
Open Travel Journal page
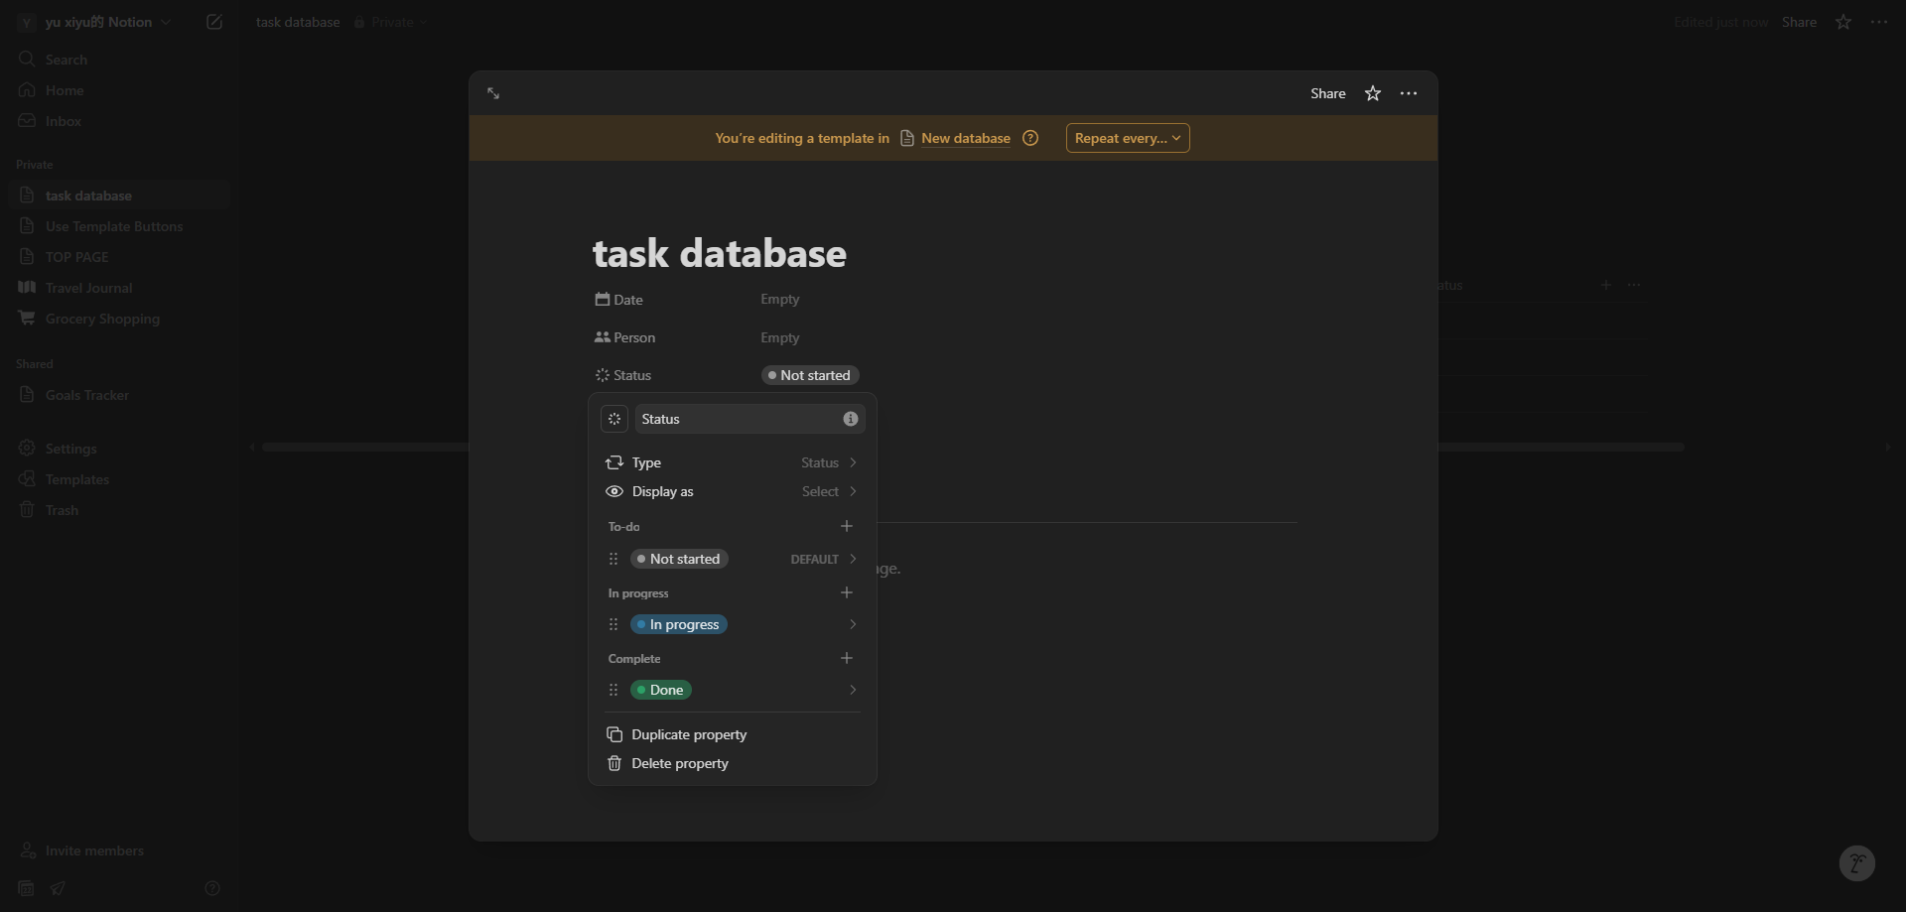[117, 288]
